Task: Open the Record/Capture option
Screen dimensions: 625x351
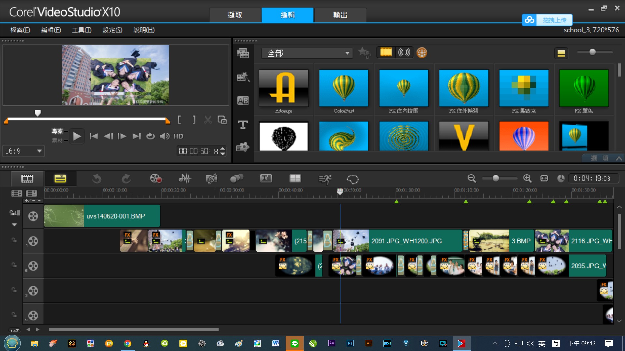Action: (x=156, y=178)
